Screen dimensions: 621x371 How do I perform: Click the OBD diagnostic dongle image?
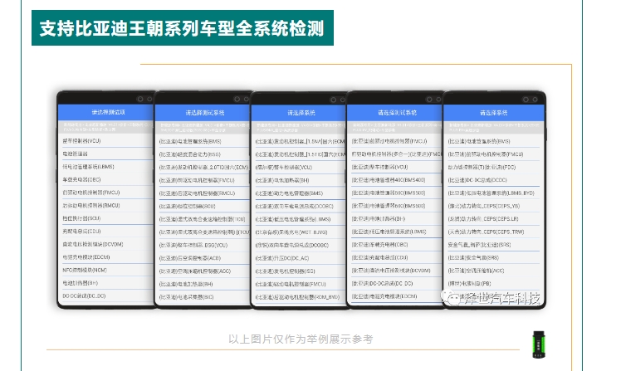539,344
